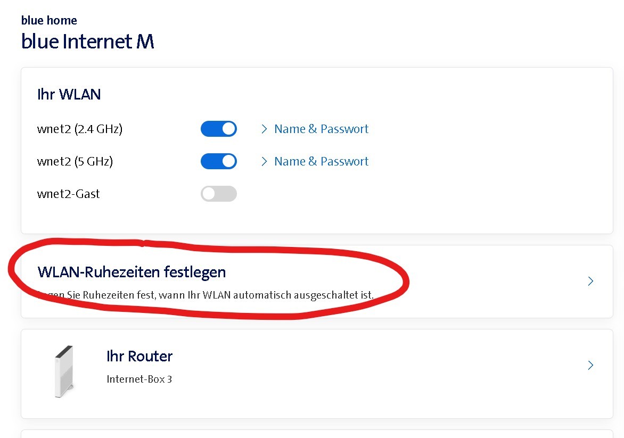Expand WLAN-Ruhezeiten card via right arrow
Viewport: 624px width, 438px height.
pos(590,281)
